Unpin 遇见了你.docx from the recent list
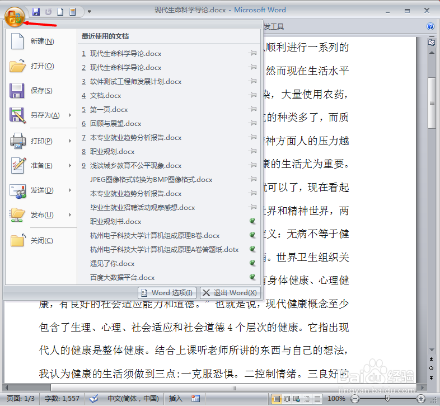 coord(252,263)
